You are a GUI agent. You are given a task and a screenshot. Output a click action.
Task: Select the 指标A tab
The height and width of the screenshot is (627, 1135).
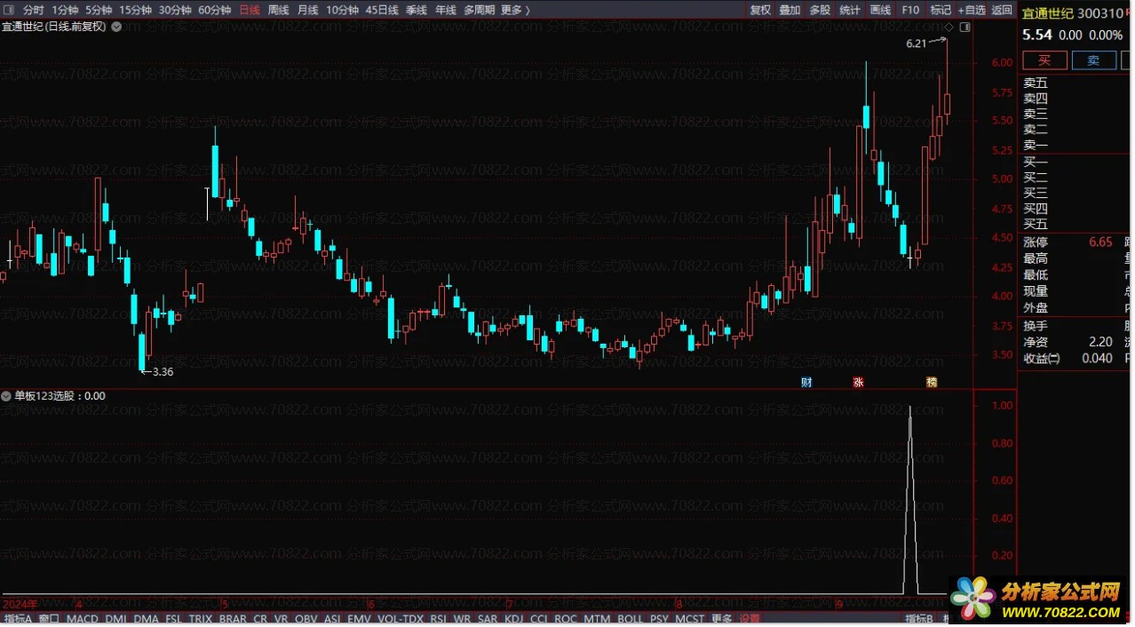(18, 619)
